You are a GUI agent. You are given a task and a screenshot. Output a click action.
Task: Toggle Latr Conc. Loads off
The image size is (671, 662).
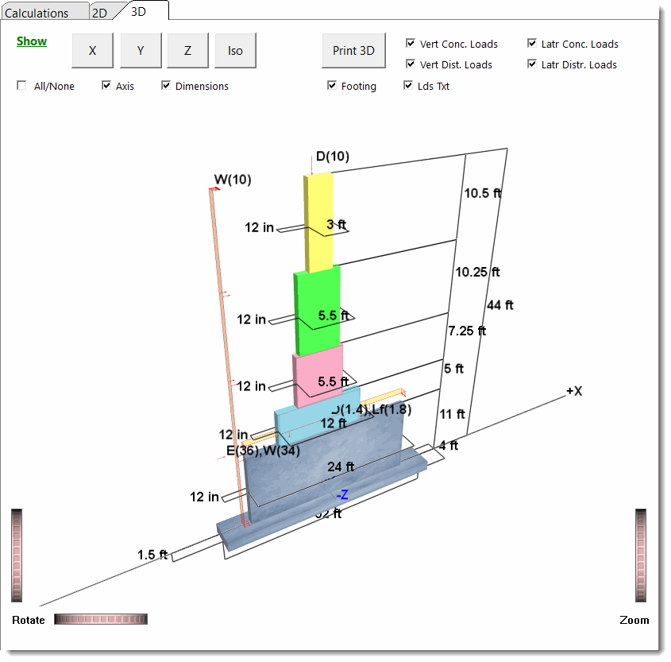(x=532, y=44)
